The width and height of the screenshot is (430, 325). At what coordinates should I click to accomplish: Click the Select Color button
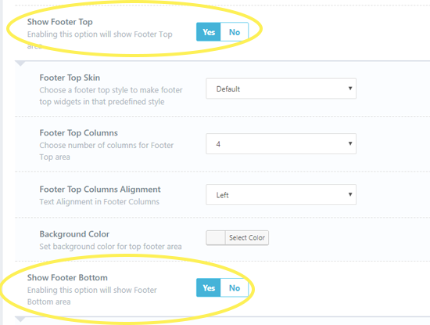pos(247,237)
